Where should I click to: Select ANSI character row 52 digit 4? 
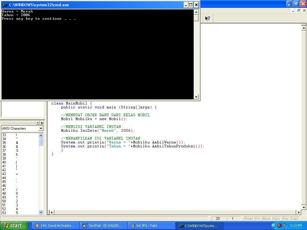19,209
